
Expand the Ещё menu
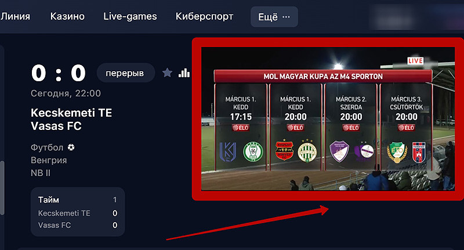pos(274,17)
